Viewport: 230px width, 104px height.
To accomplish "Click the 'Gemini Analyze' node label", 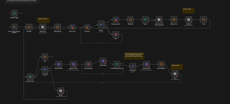I will [147, 69].
